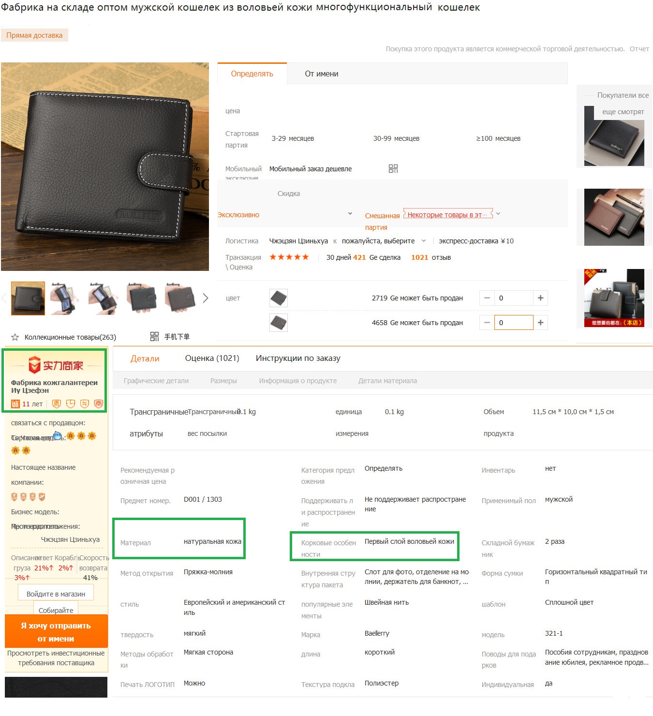The width and height of the screenshot is (653, 716).
Task: Click quantity input field for second color
Action: [514, 323]
